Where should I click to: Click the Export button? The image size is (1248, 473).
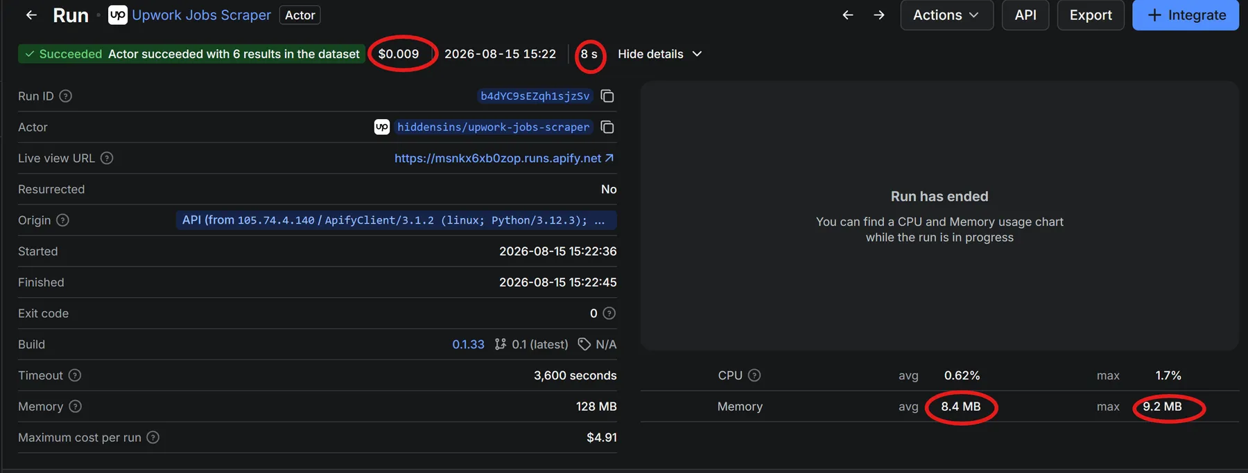click(x=1091, y=15)
